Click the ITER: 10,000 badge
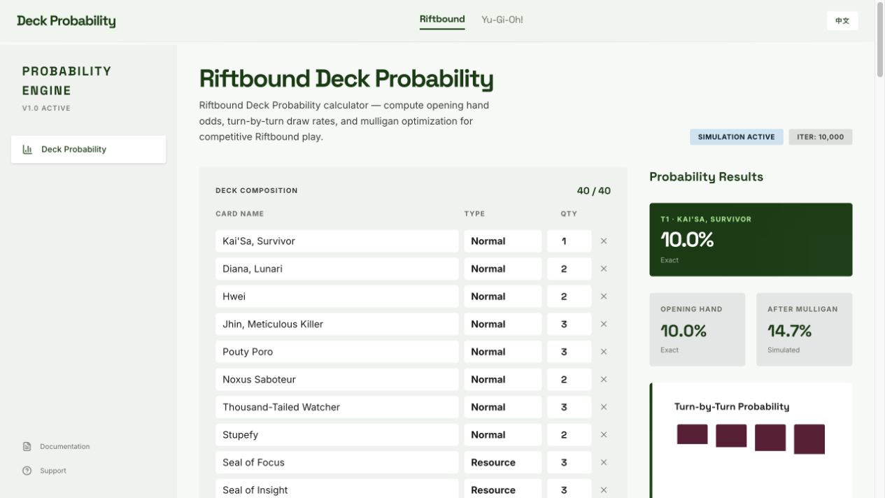 [x=820, y=137]
